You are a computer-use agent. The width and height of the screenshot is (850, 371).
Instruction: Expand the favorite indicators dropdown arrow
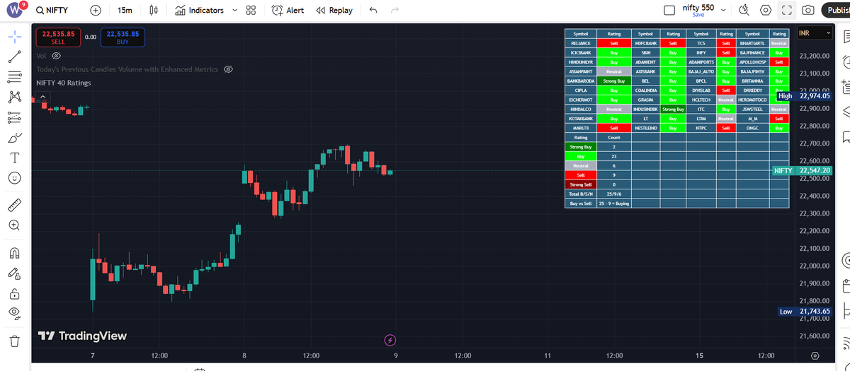[234, 11]
